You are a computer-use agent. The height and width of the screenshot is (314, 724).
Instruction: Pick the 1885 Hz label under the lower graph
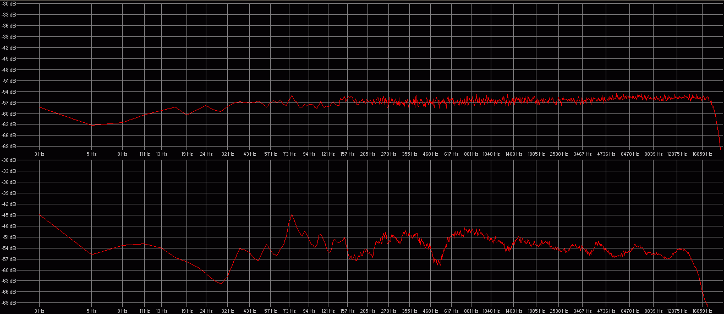[x=536, y=311]
